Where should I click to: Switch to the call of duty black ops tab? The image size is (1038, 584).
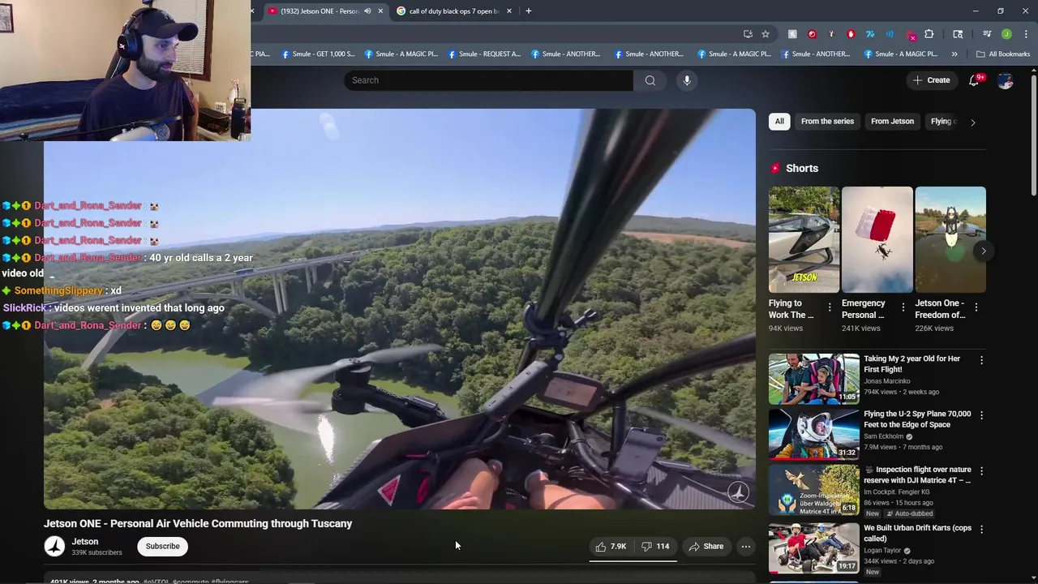(453, 11)
